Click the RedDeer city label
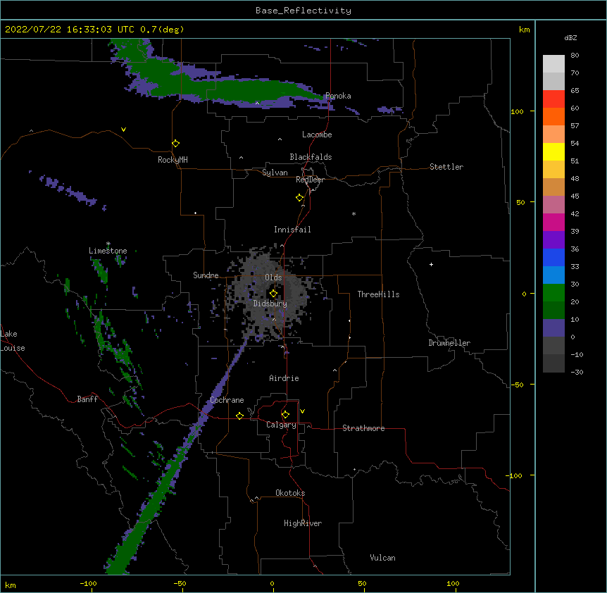Viewport: 607px width, 593px height. tap(310, 180)
